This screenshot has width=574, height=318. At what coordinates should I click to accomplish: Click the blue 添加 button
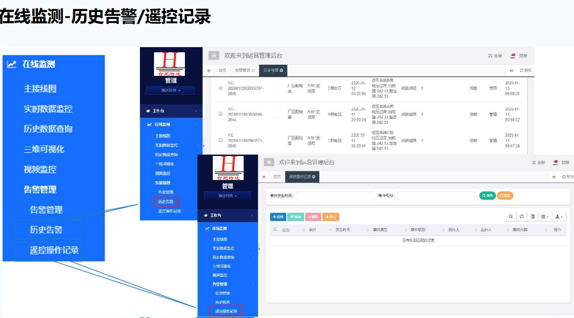278,217
